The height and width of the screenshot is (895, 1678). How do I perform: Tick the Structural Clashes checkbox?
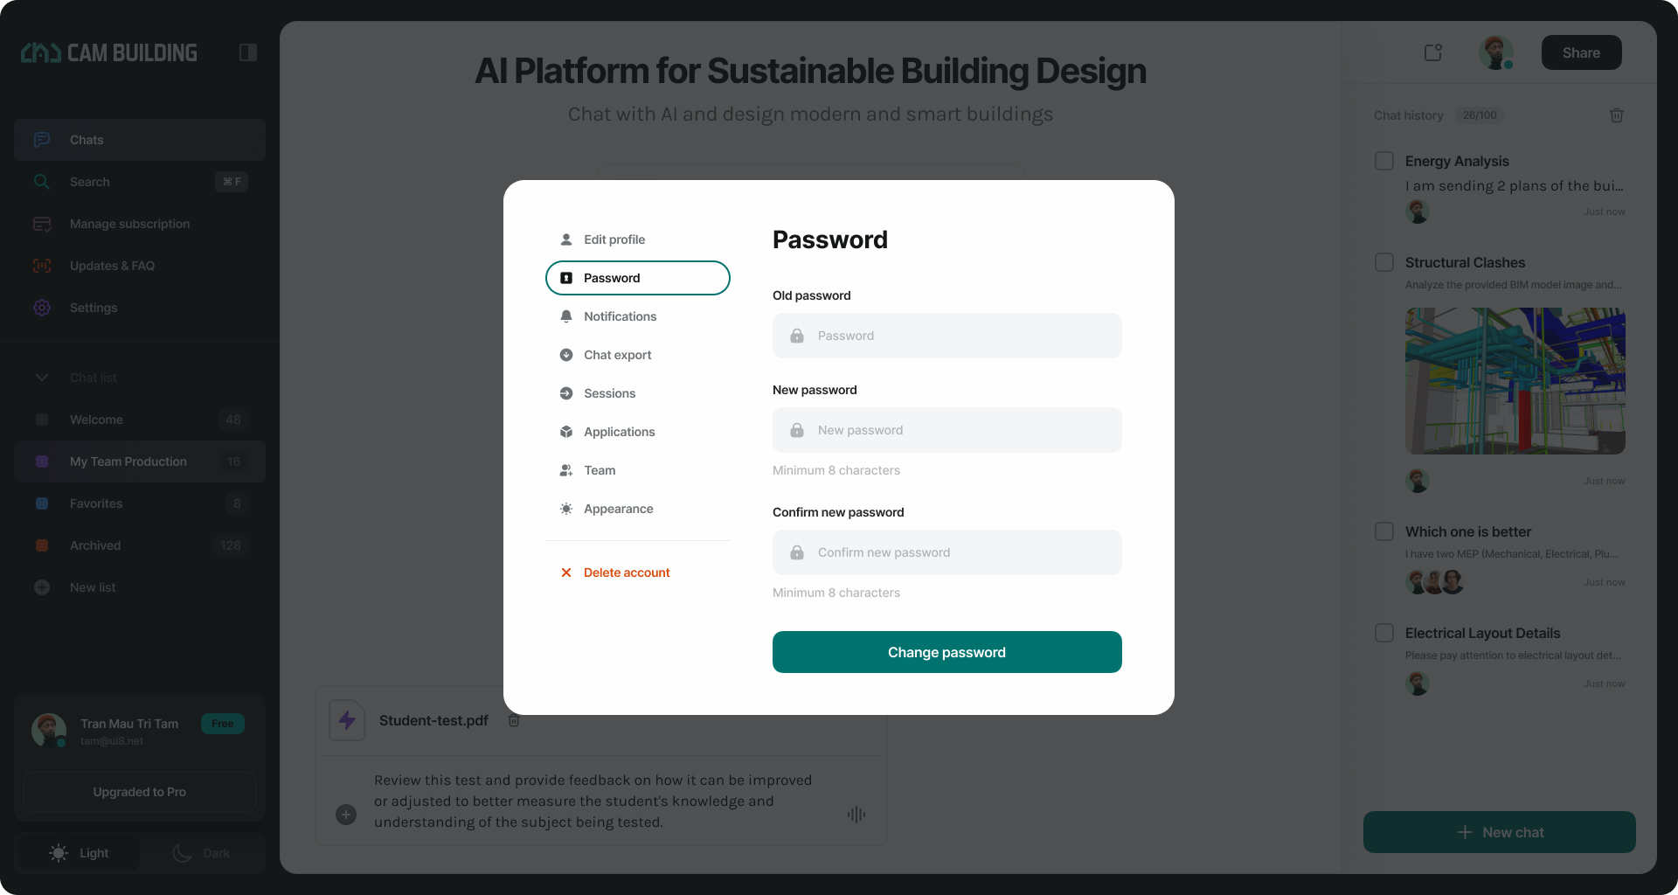(x=1384, y=262)
